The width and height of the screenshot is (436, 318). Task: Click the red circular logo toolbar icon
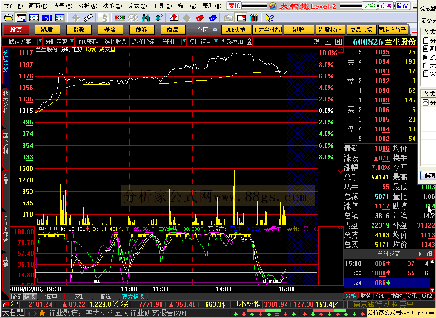(x=200, y=18)
